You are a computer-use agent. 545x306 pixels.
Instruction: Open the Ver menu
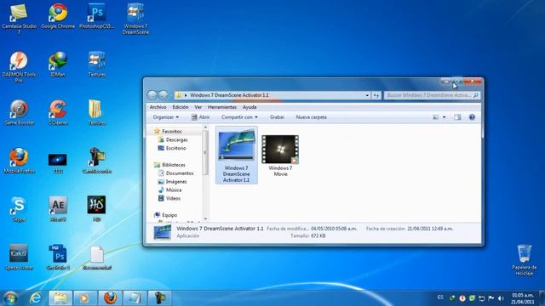198,107
